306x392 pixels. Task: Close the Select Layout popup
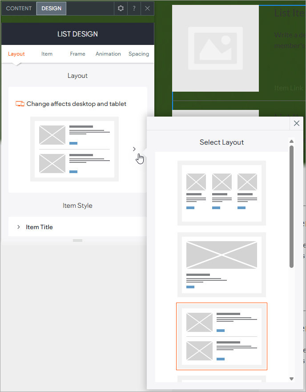pos(297,123)
